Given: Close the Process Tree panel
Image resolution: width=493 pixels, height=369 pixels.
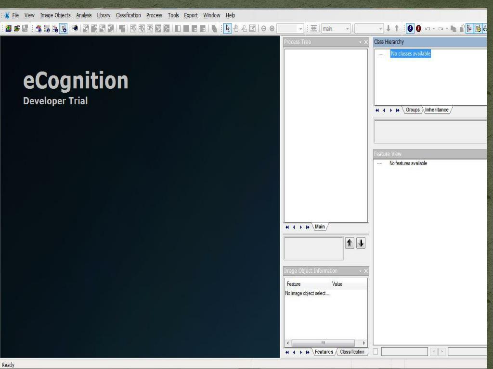Looking at the screenshot, I should (x=366, y=42).
